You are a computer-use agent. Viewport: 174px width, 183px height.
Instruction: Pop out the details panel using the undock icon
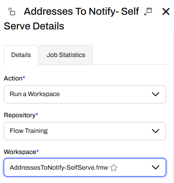click(x=148, y=11)
